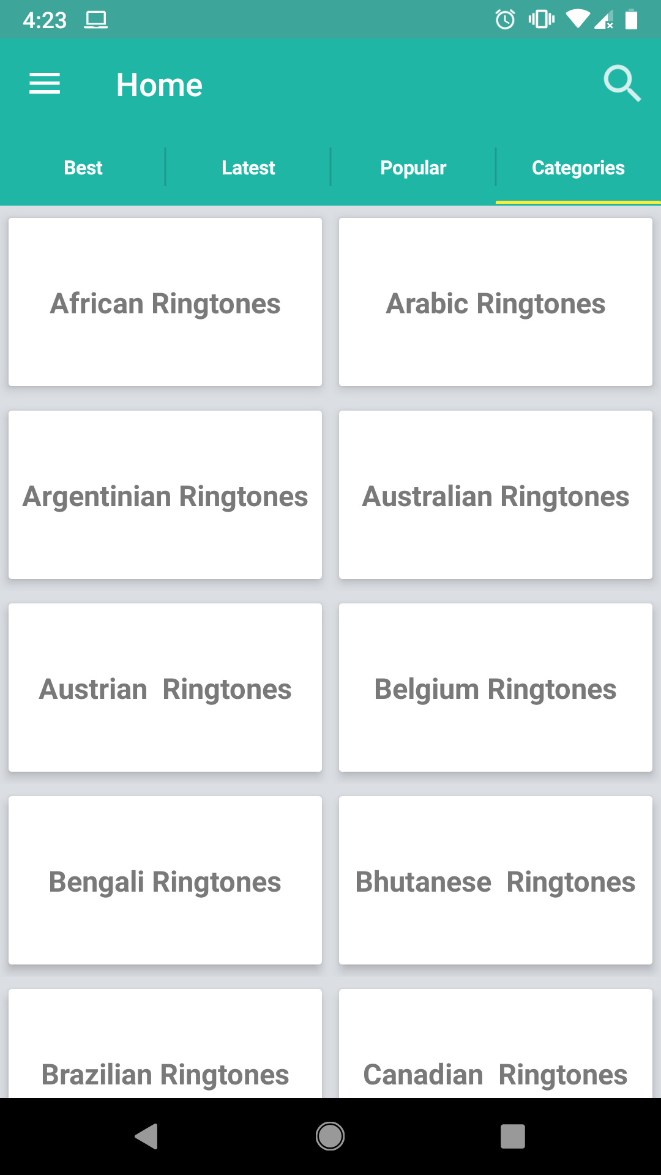Open Belgium Ringtones category
Image resolution: width=661 pixels, height=1175 pixels.
tap(496, 688)
